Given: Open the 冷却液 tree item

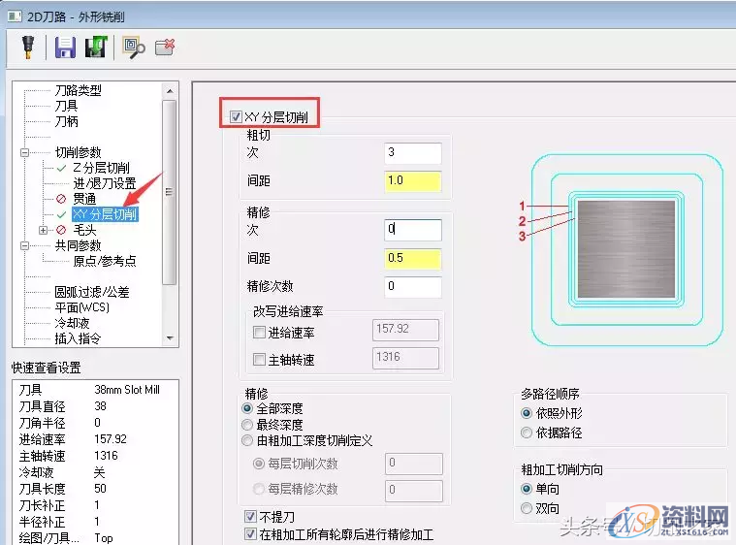Looking at the screenshot, I should (72, 323).
